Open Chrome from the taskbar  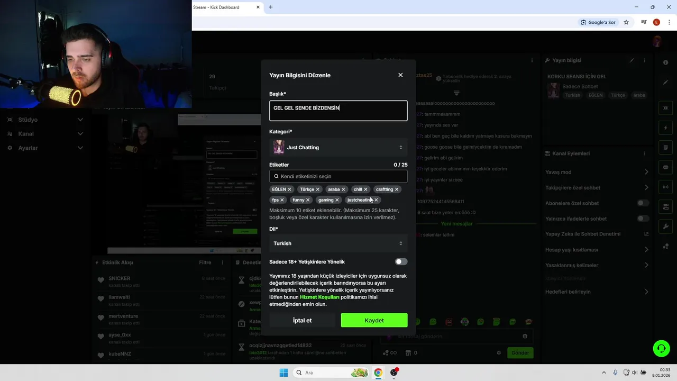click(378, 373)
